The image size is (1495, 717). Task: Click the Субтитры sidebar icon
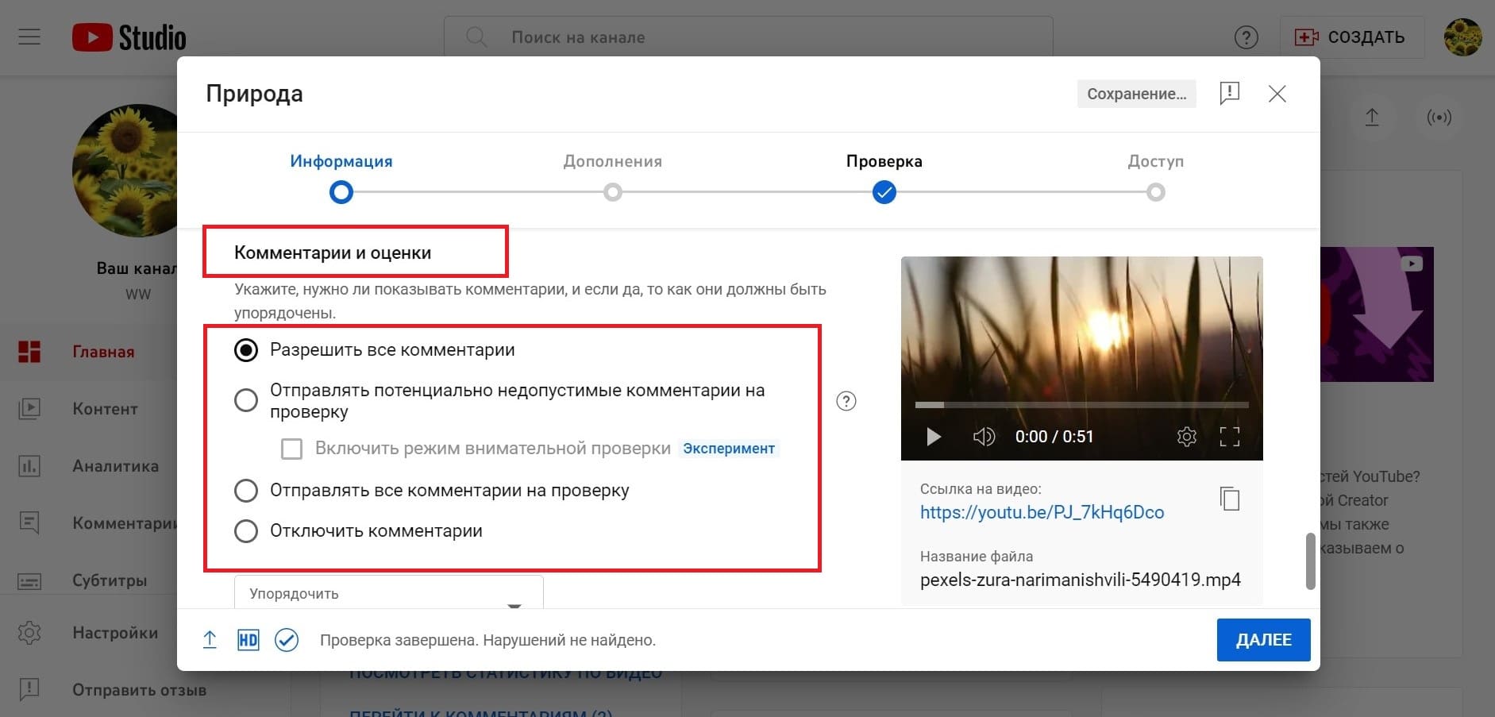tap(29, 580)
